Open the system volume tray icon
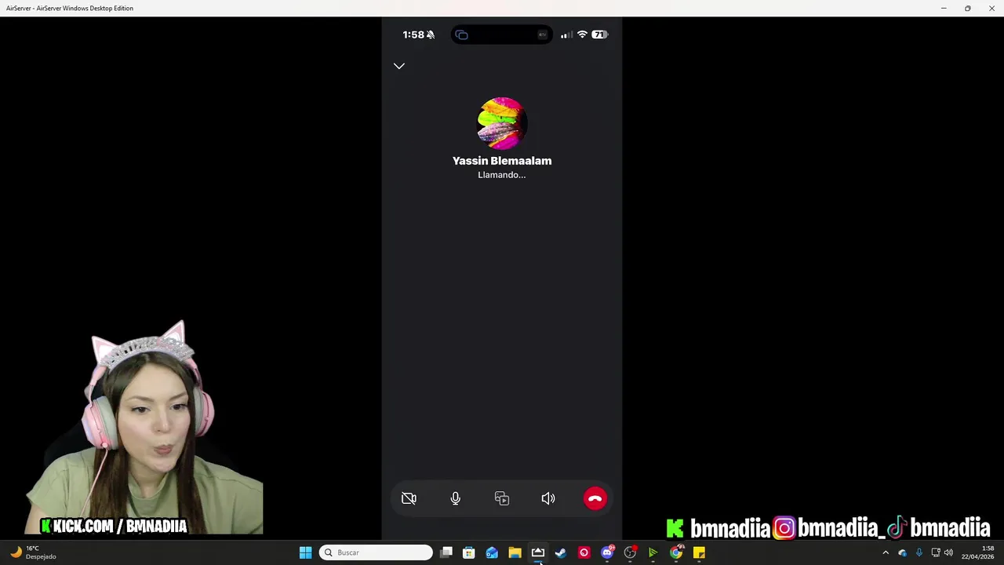 click(x=948, y=552)
